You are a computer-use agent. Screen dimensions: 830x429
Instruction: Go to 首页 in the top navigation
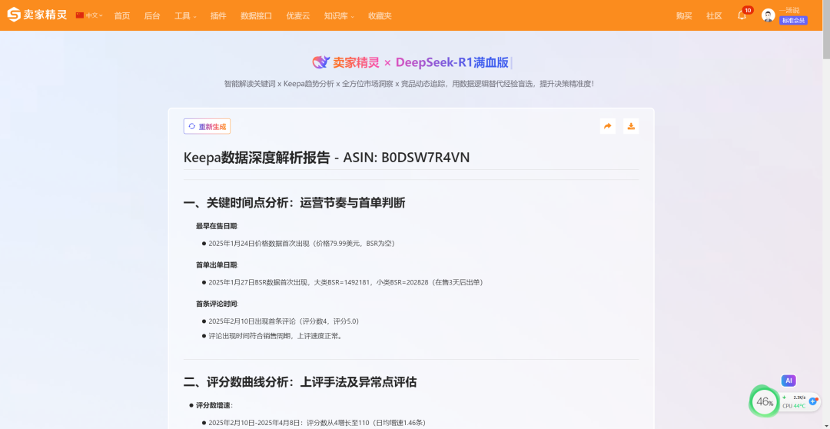122,16
